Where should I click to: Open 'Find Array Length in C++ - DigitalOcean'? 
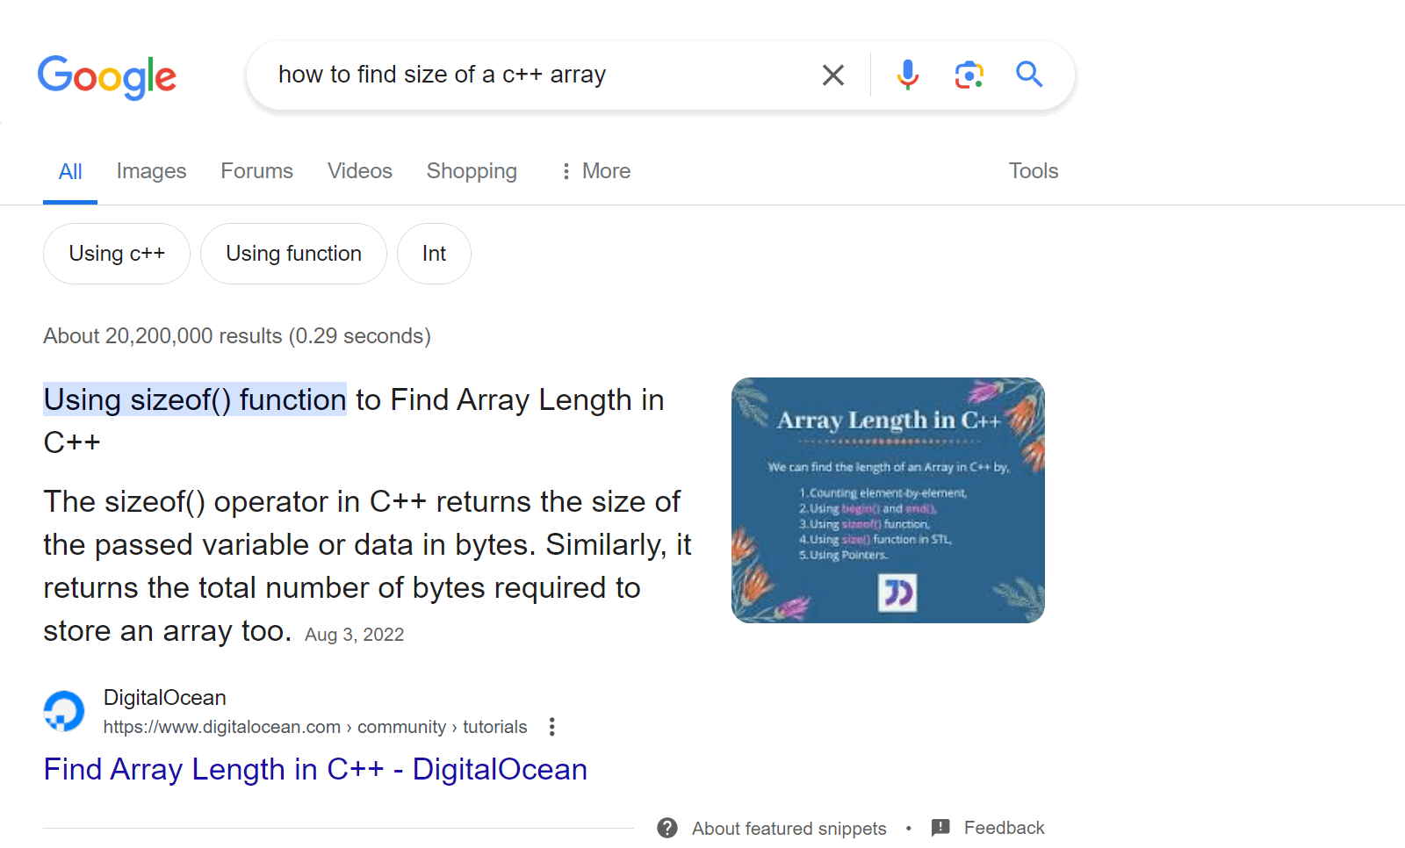[314, 769]
